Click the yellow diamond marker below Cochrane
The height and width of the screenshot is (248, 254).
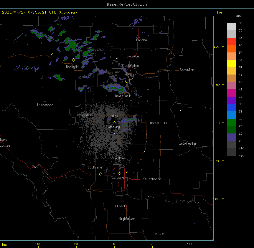[x=100, y=174]
